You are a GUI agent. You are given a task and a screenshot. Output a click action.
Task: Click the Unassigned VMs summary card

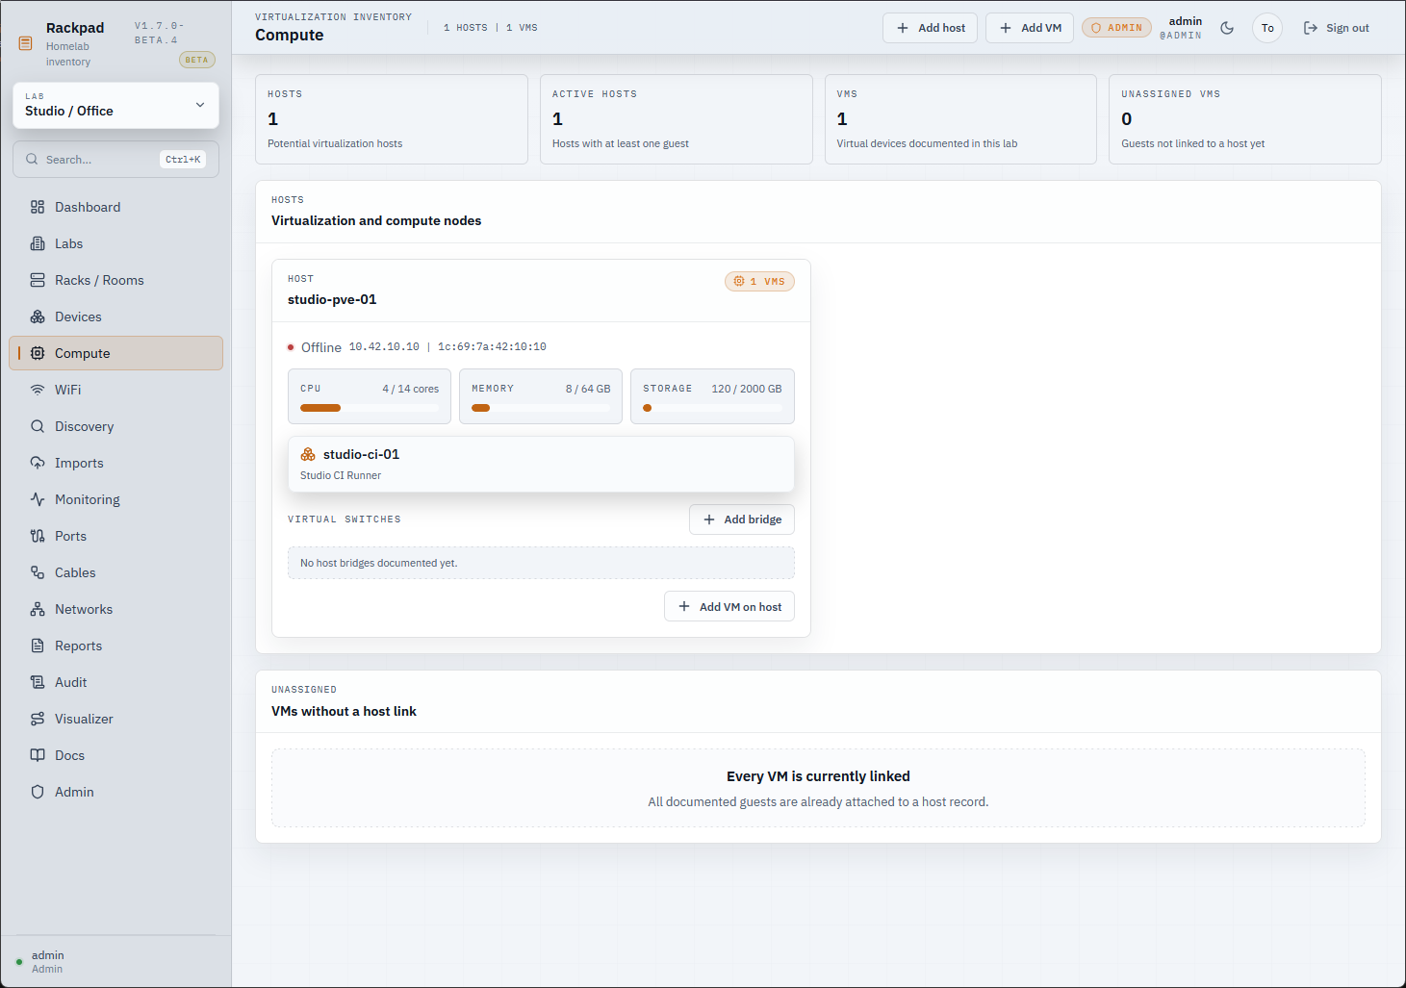pyautogui.click(x=1245, y=119)
